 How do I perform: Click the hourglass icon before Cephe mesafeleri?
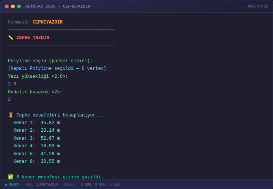[x=11, y=115]
